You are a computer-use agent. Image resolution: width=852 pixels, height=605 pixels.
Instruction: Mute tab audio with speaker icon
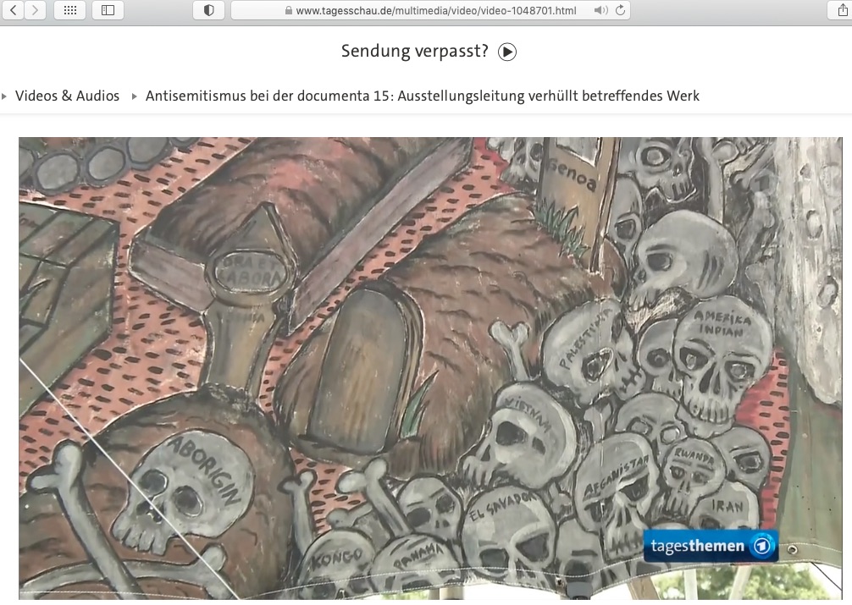tap(600, 10)
